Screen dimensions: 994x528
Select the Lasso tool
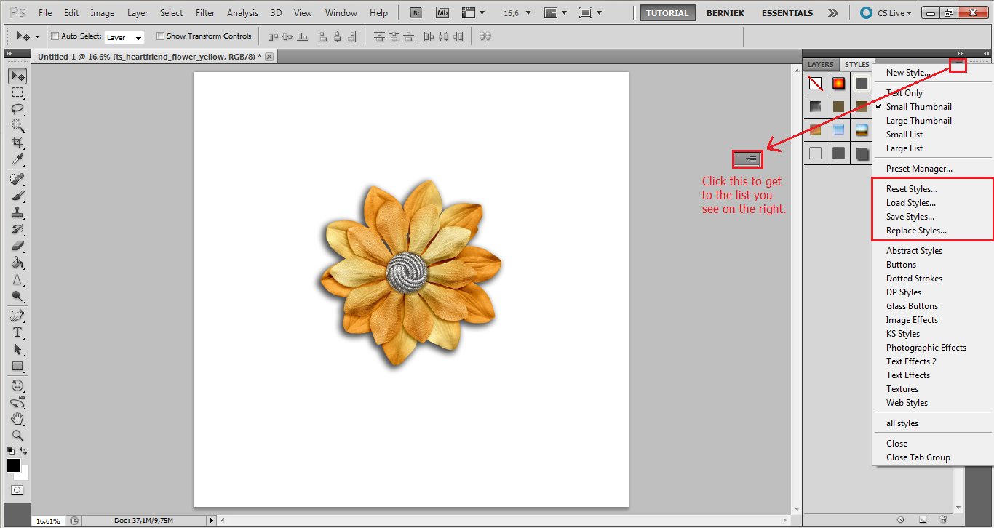[x=17, y=109]
